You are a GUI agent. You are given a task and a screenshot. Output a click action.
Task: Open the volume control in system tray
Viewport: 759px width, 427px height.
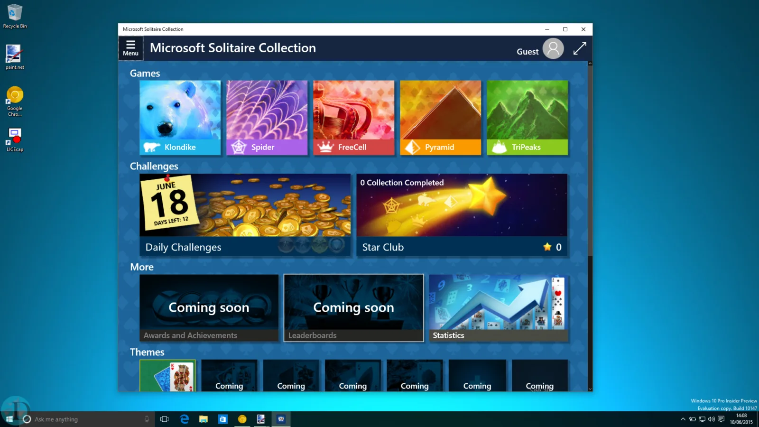[x=711, y=419]
